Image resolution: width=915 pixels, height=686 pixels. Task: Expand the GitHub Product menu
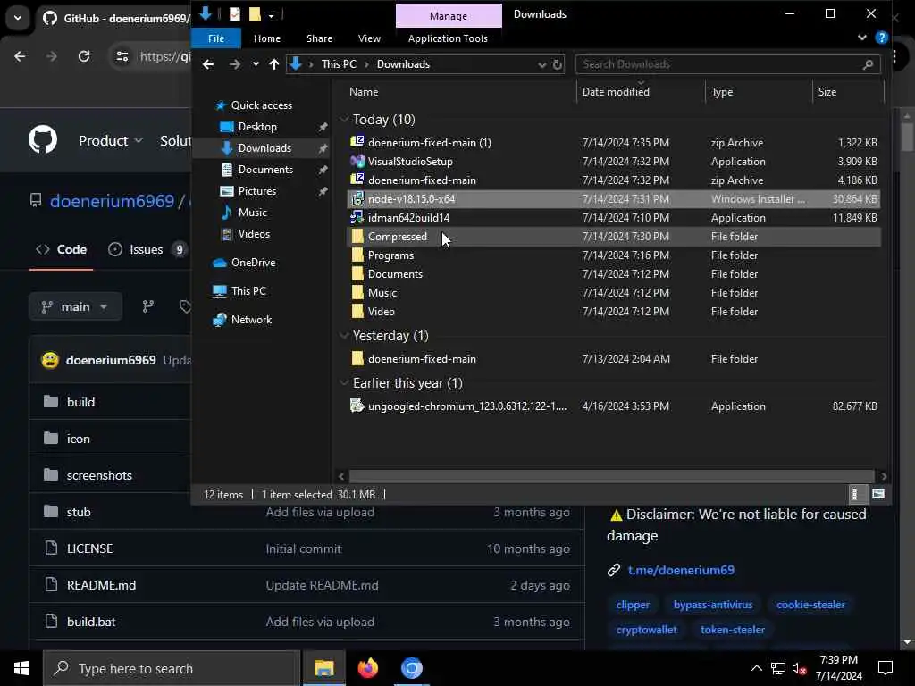click(110, 140)
